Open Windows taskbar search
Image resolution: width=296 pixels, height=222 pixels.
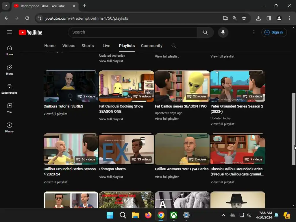pyautogui.click(x=123, y=215)
